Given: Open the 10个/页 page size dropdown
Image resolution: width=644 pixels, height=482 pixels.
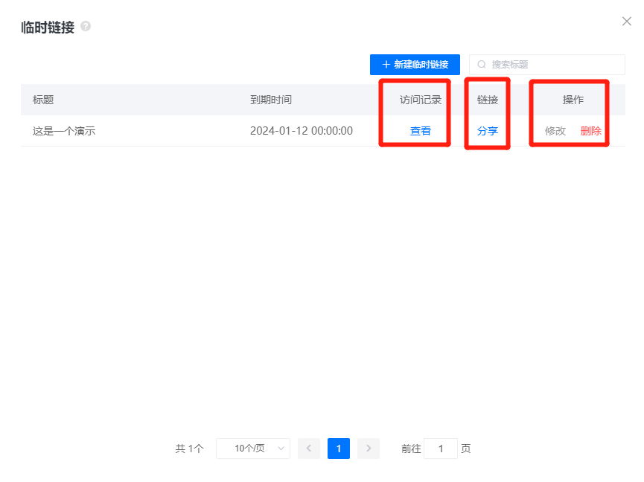Looking at the screenshot, I should pyautogui.click(x=253, y=449).
